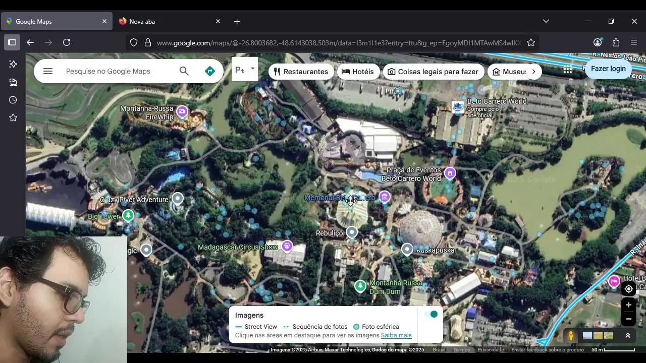Click the Praça de Eventos purple pin
Image resolution: width=646 pixels, height=363 pixels.
click(x=450, y=173)
